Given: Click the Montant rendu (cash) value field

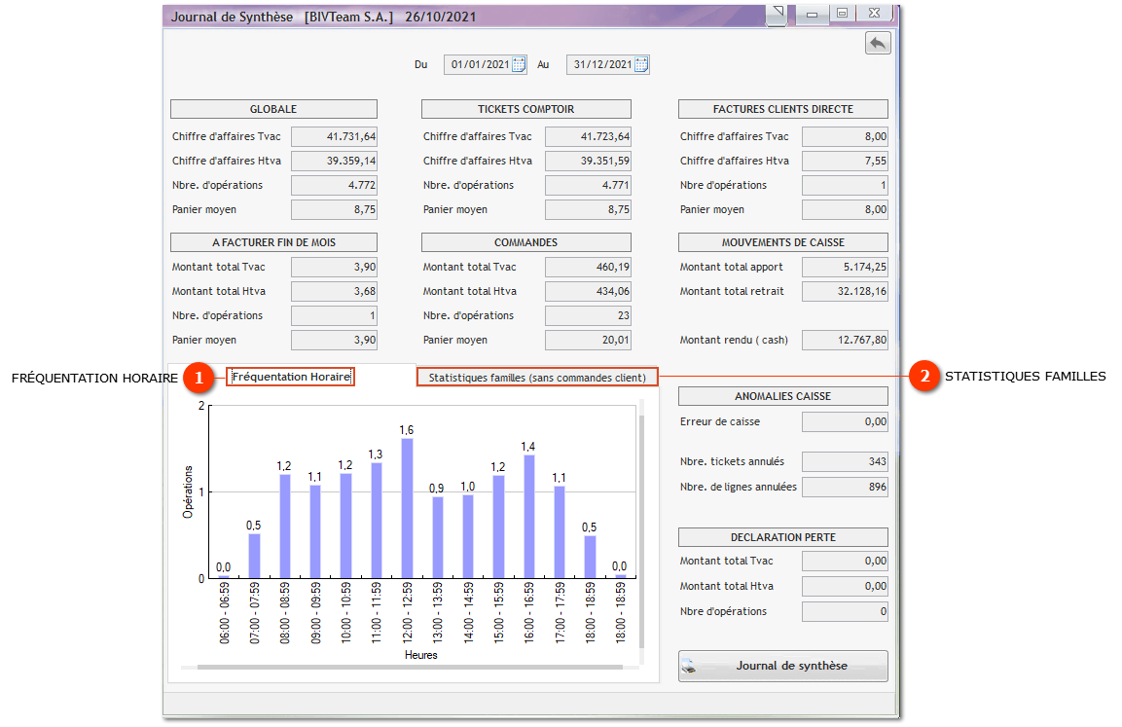Looking at the screenshot, I should [x=845, y=341].
